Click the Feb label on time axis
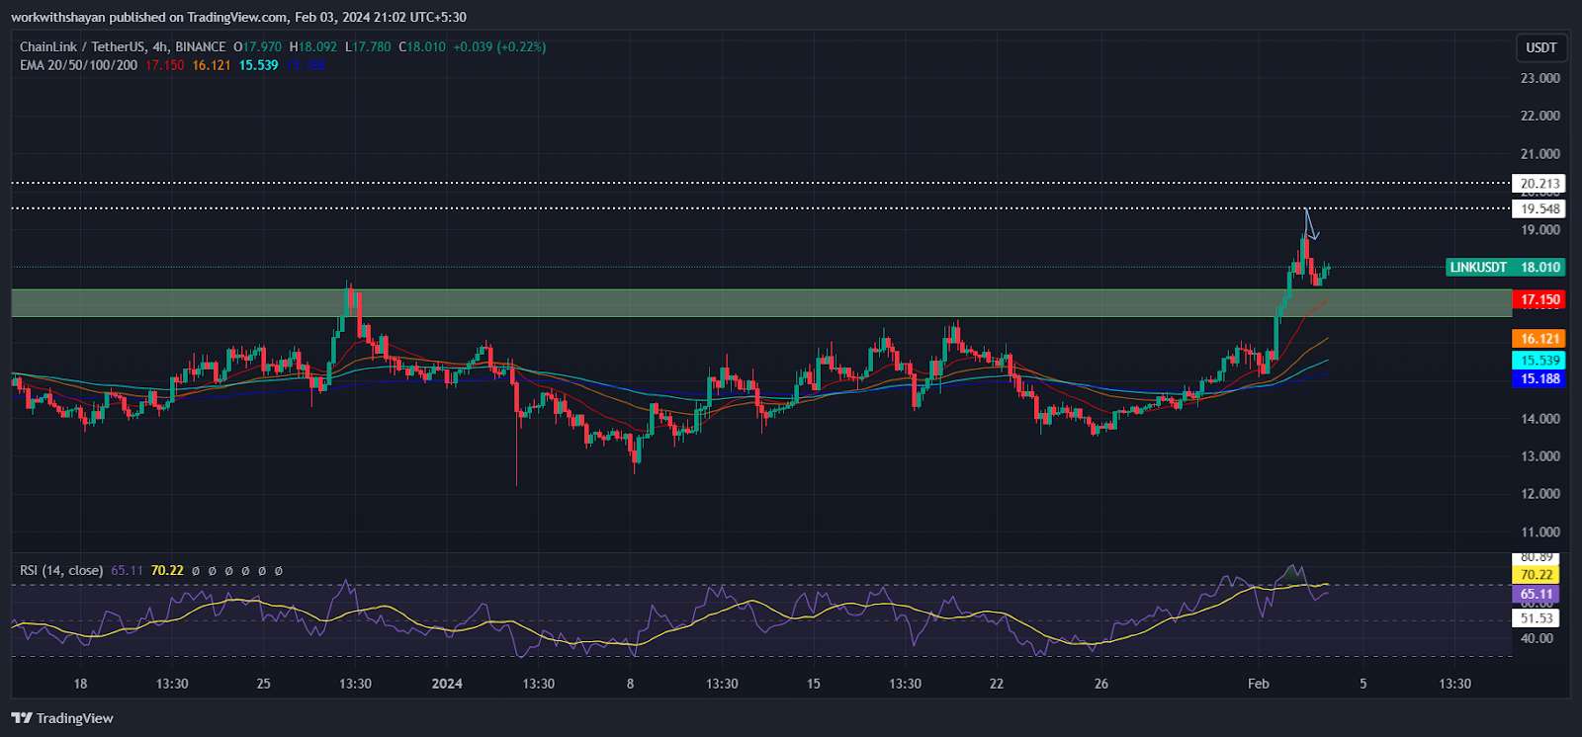The image size is (1582, 737). pos(1258,684)
